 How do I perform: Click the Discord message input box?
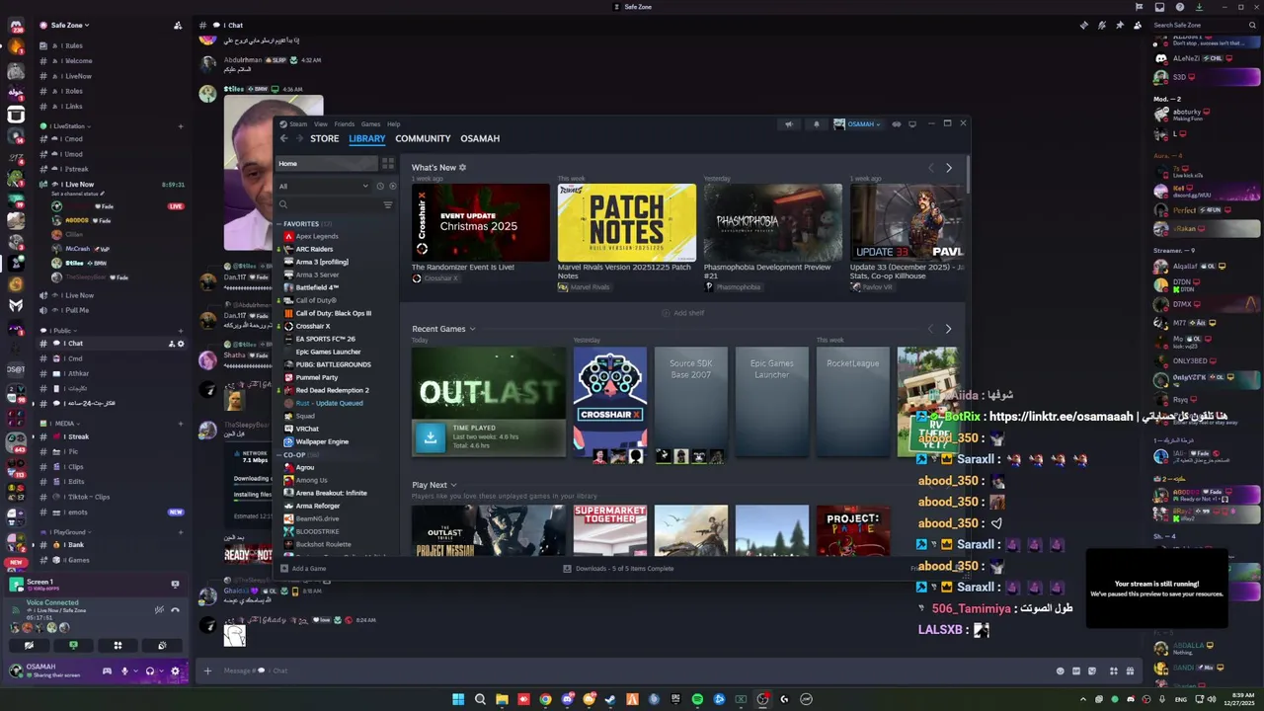(x=632, y=671)
